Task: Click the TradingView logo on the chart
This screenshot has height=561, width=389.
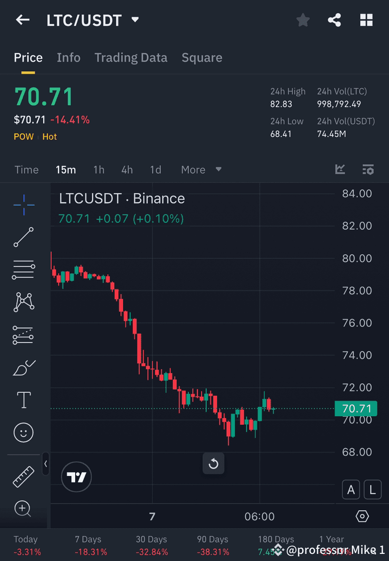Action: pyautogui.click(x=76, y=477)
